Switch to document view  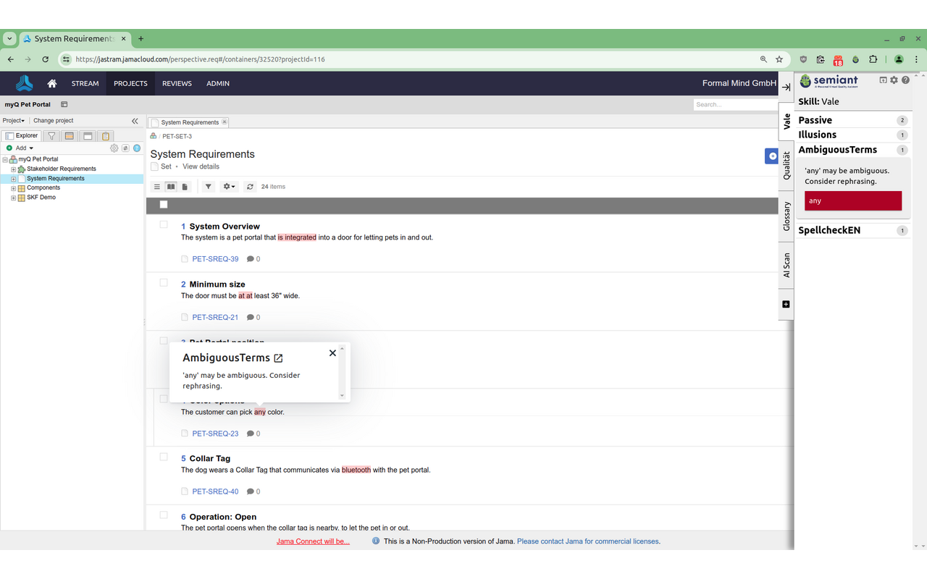tap(185, 187)
